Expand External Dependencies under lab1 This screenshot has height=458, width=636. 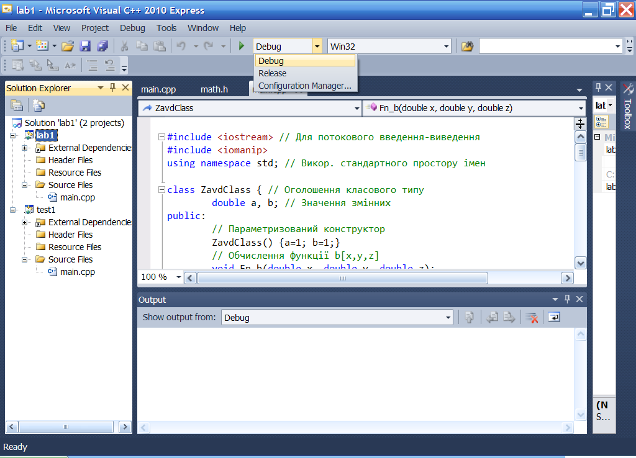pos(24,148)
